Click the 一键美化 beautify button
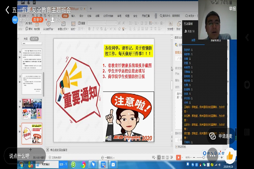 tap(108, 157)
